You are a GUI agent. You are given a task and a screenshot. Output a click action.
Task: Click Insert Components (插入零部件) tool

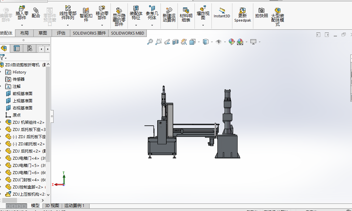click(22, 13)
